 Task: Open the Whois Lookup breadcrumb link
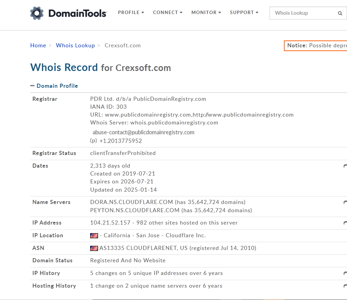point(75,45)
